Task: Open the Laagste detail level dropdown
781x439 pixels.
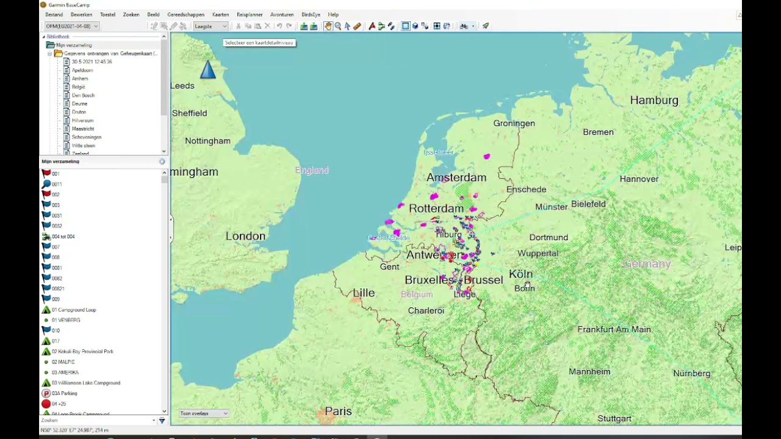Action: (211, 26)
